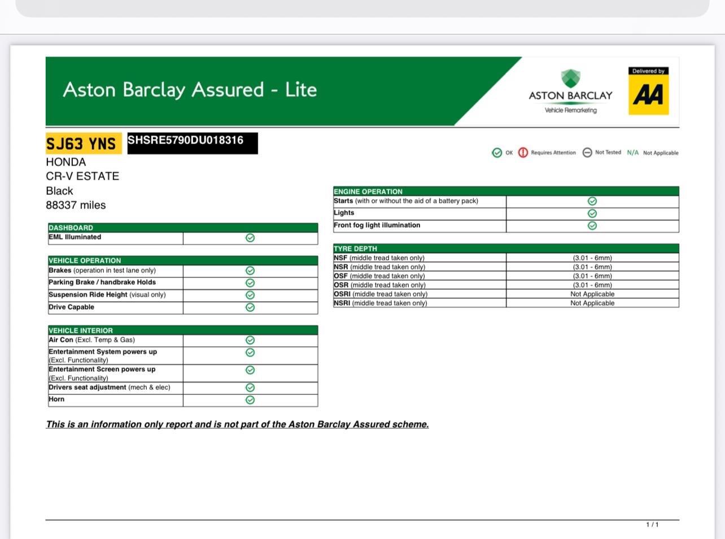Click the Horn row green check mark
Screen dimensions: 725x539
[x=250, y=400]
